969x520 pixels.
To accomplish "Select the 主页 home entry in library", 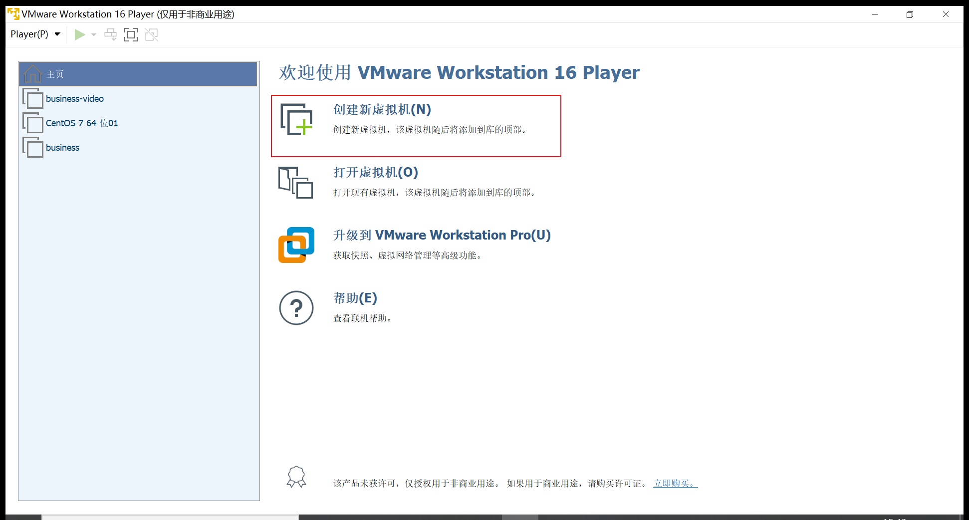I will pyautogui.click(x=138, y=74).
